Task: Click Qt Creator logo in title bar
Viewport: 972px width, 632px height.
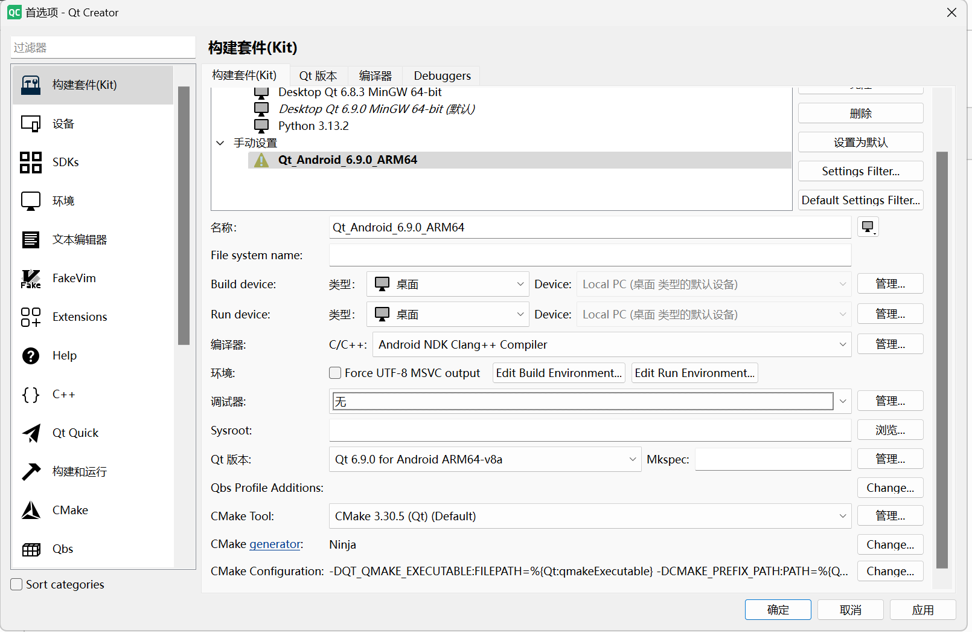Action: [14, 12]
